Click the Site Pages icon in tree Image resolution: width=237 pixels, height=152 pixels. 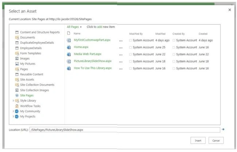[x=17, y=95]
